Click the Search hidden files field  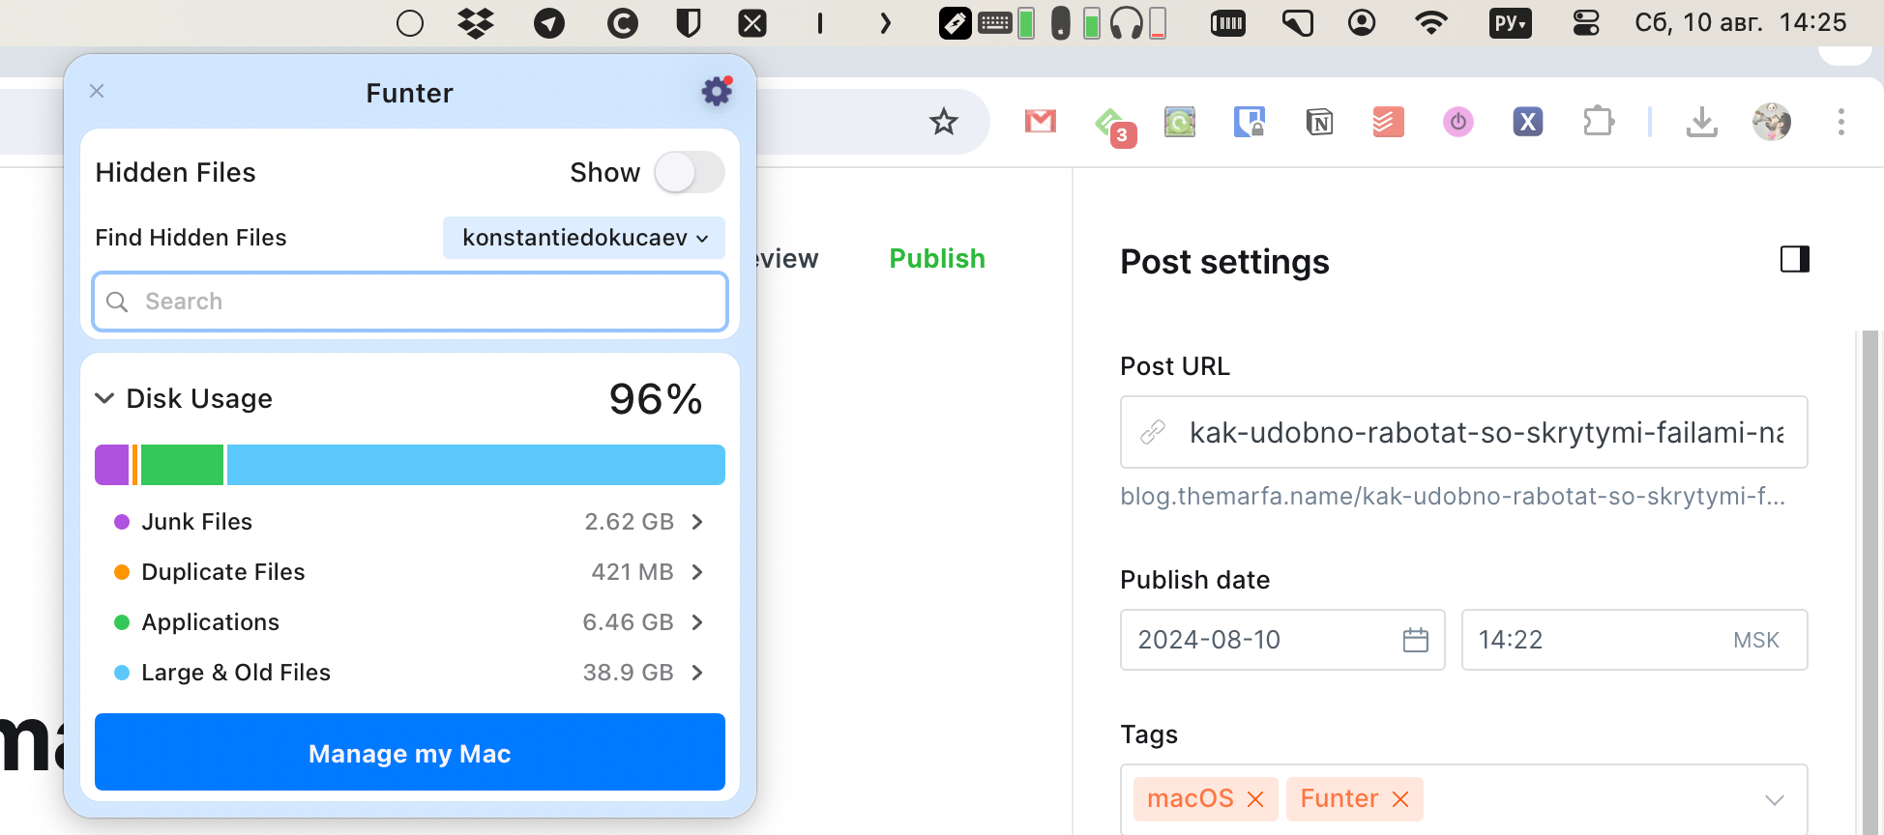coord(410,302)
